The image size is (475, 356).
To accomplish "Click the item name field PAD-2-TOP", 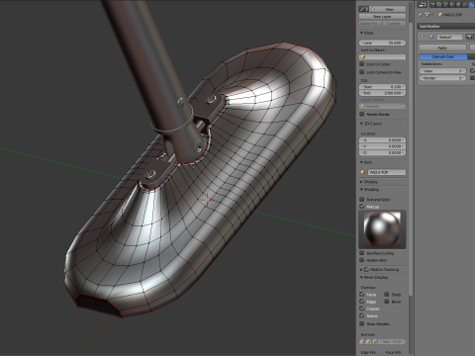I will click(387, 172).
